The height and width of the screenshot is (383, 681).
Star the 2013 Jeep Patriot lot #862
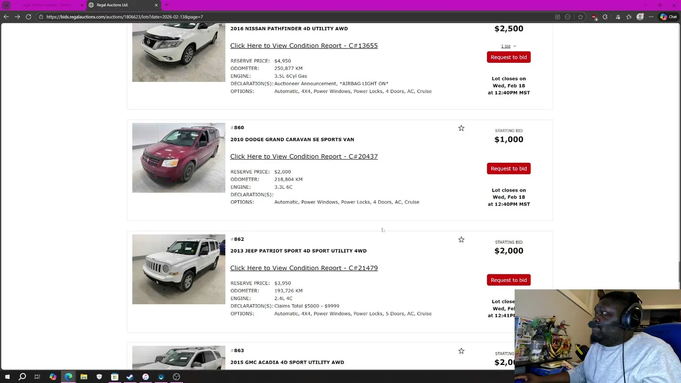(461, 239)
